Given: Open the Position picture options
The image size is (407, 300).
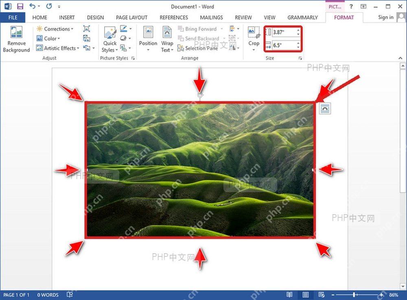Looking at the screenshot, I should 148,39.
